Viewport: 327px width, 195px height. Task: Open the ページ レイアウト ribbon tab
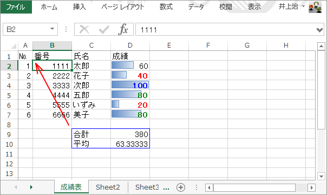pyautogui.click(x=123, y=7)
